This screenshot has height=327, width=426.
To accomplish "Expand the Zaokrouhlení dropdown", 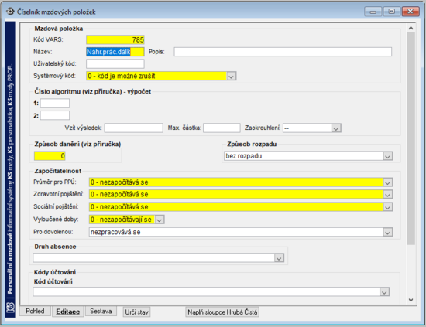I will (x=336, y=128).
